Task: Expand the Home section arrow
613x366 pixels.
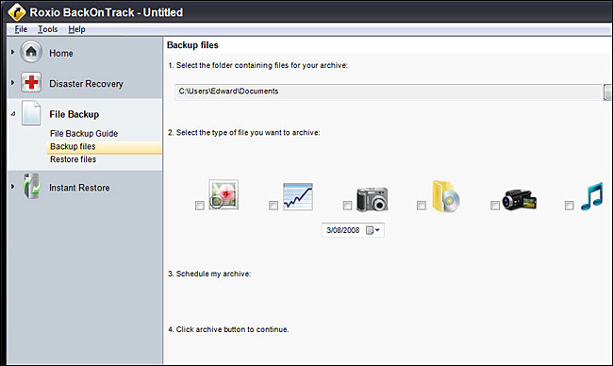Action: click(x=12, y=52)
